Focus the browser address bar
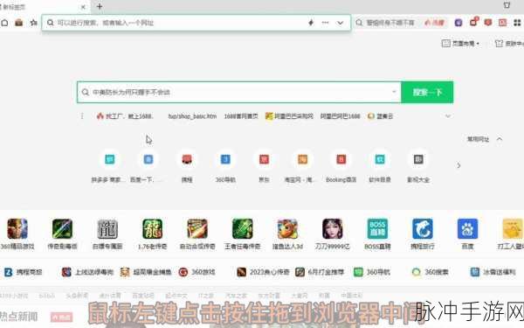The image size is (524, 328). (x=196, y=23)
